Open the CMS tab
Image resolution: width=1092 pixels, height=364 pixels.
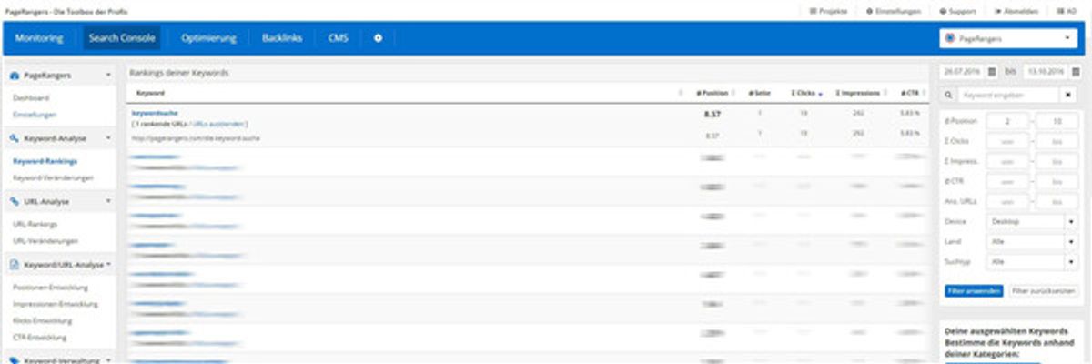tap(338, 38)
